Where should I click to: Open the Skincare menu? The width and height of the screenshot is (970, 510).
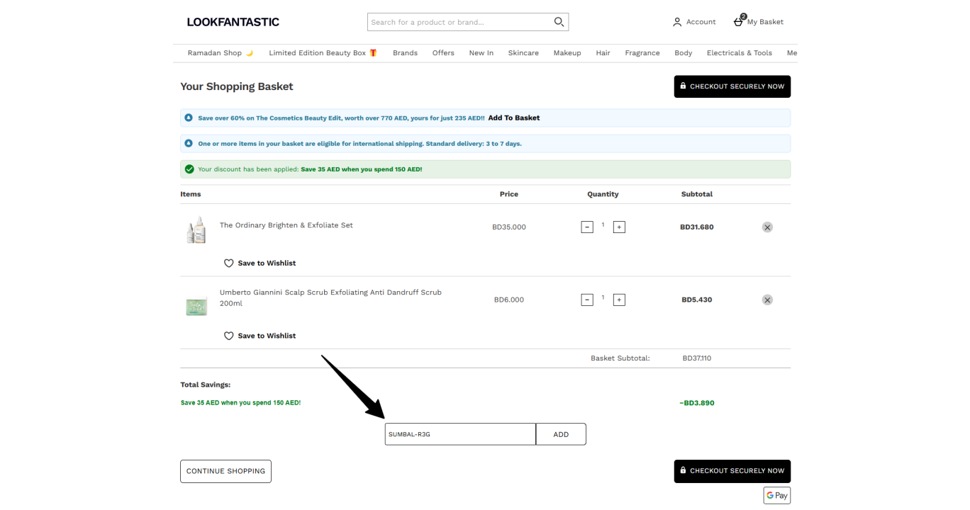[x=523, y=53]
